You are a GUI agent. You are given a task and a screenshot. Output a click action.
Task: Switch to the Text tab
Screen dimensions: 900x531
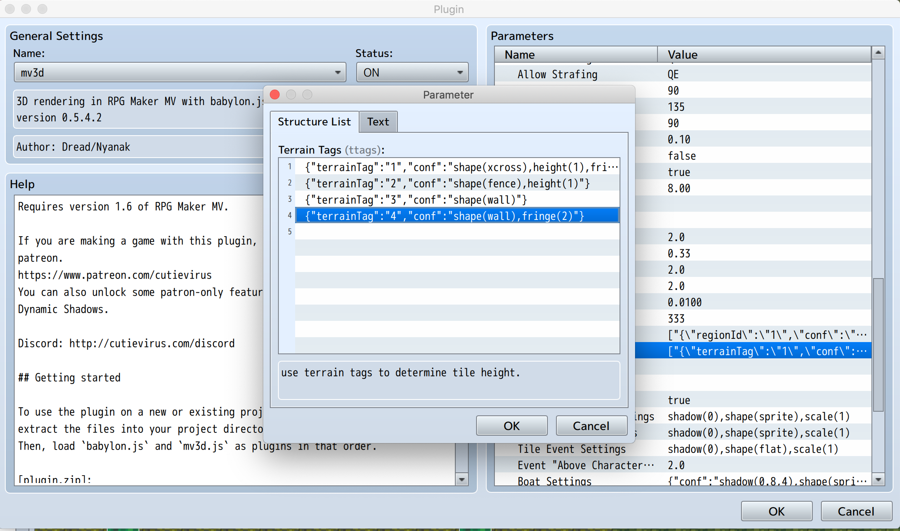pyautogui.click(x=378, y=122)
